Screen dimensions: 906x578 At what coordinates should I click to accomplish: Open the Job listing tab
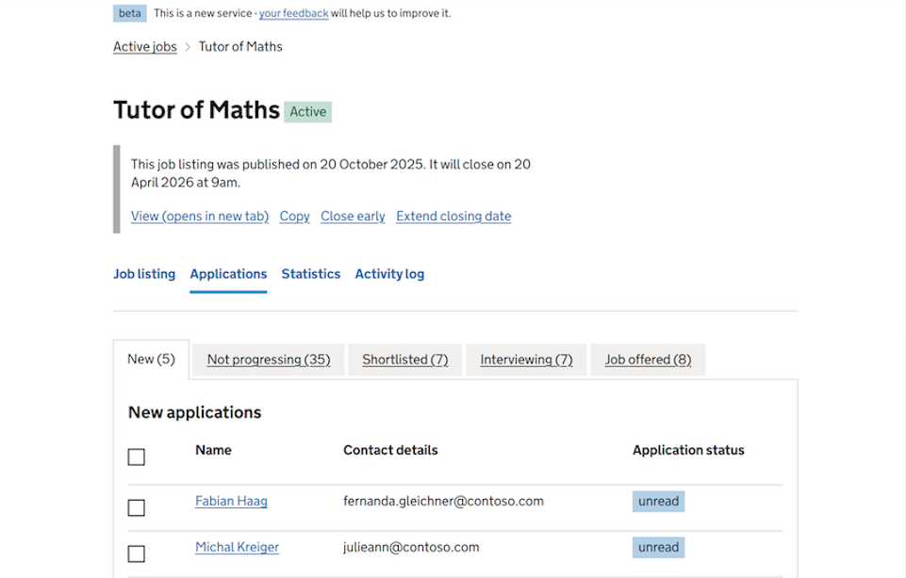pos(144,274)
